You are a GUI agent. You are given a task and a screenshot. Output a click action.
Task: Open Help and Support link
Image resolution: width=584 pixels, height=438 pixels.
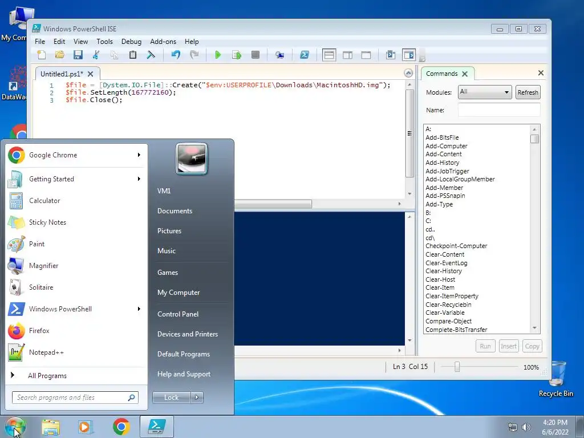click(184, 374)
